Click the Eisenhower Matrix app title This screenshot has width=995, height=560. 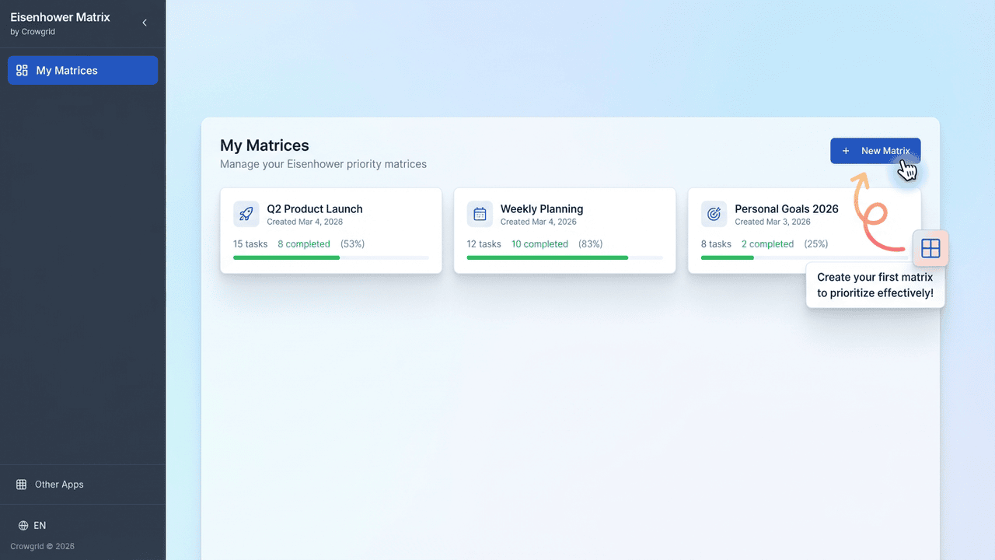click(x=60, y=17)
